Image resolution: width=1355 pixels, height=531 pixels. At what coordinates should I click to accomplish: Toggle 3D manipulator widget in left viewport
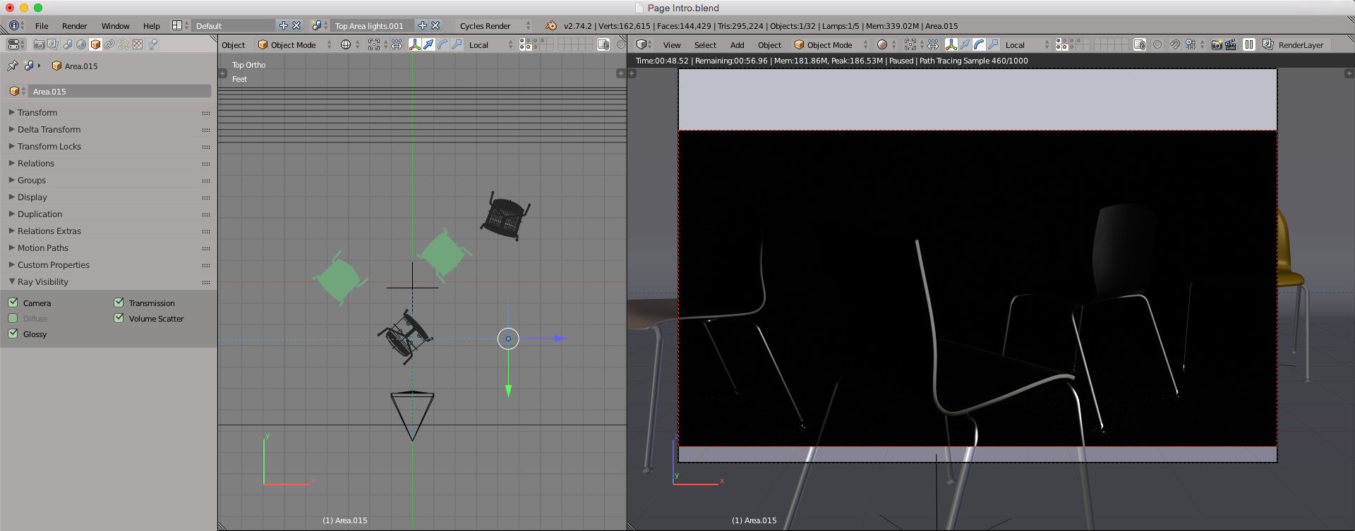414,44
